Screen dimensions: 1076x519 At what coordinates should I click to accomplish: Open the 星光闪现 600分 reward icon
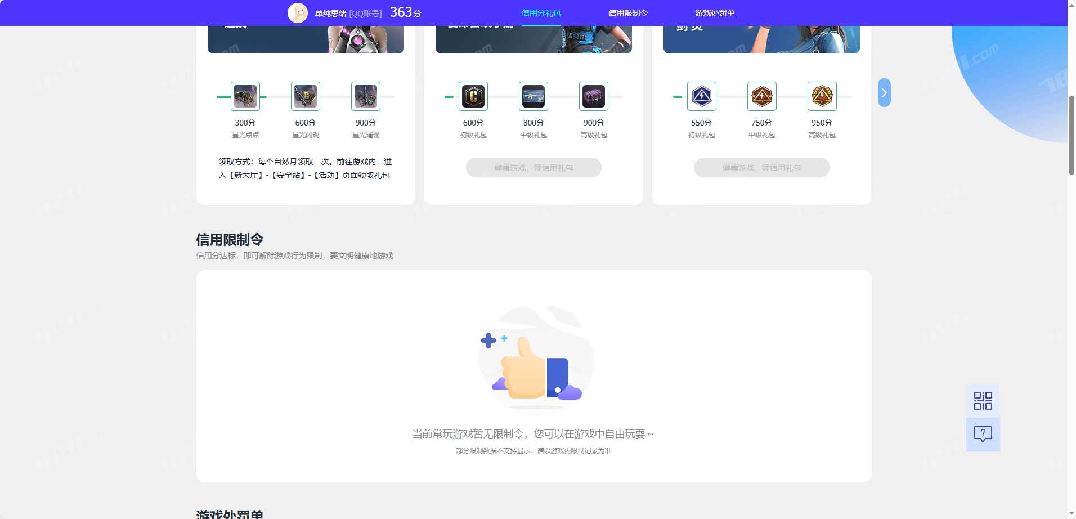click(x=306, y=96)
